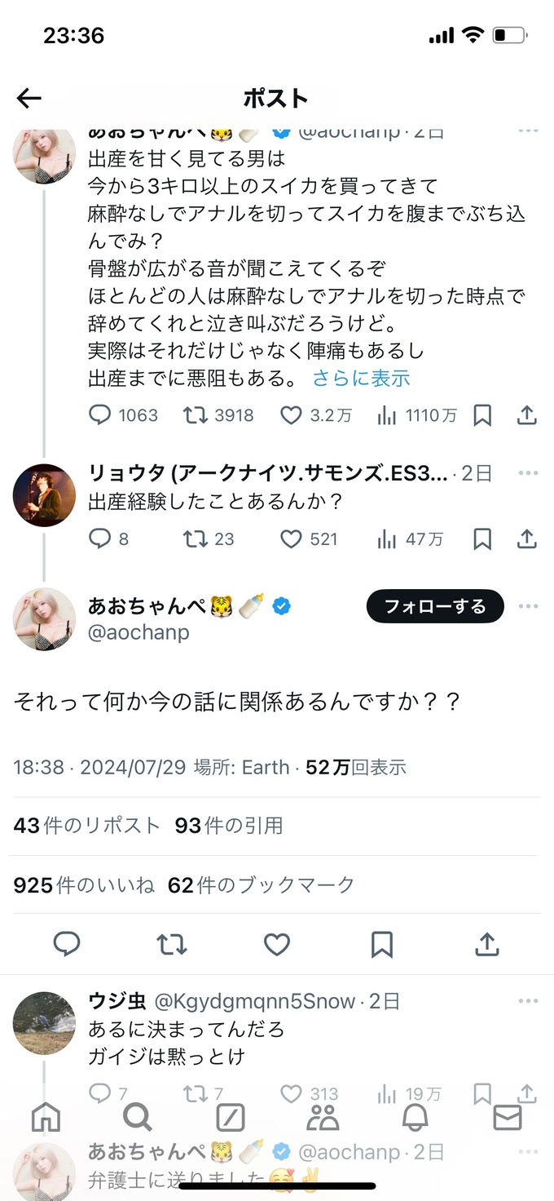Expand post with さらに表示
The image size is (554, 1201).
362,378
